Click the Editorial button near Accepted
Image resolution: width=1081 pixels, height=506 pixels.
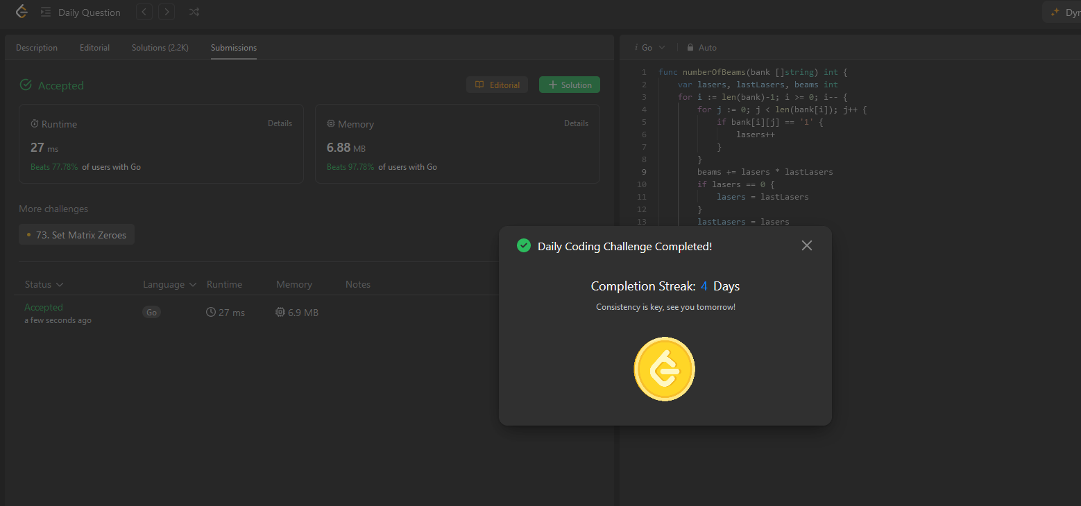click(x=497, y=85)
